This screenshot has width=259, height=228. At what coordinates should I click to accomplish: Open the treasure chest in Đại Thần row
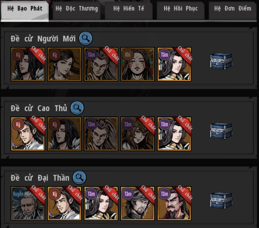(221, 201)
